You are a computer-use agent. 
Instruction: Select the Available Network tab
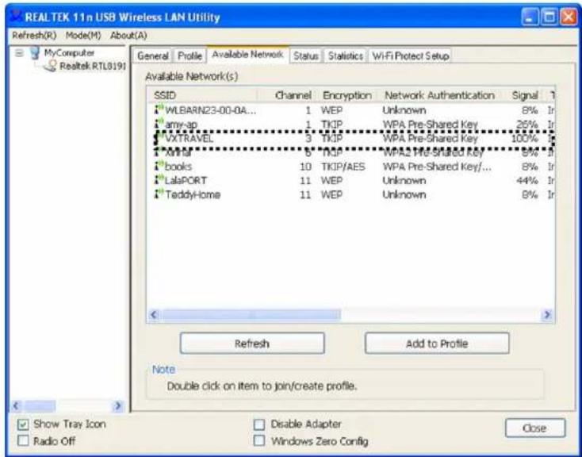coord(247,55)
